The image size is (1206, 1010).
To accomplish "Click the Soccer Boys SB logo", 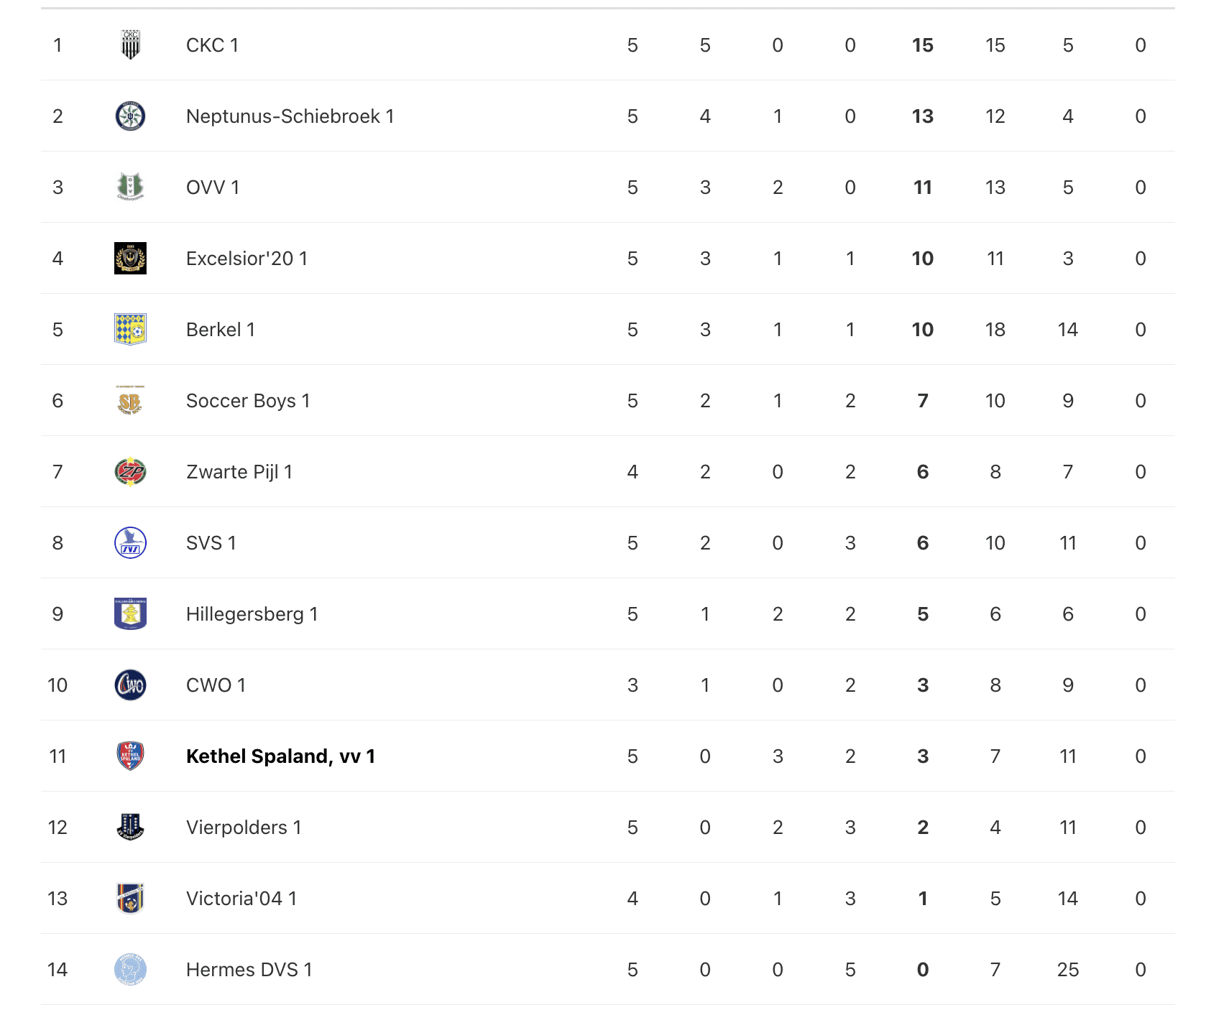I will click(130, 401).
